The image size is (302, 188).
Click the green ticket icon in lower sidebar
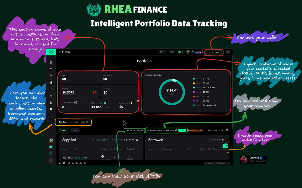click(x=51, y=147)
